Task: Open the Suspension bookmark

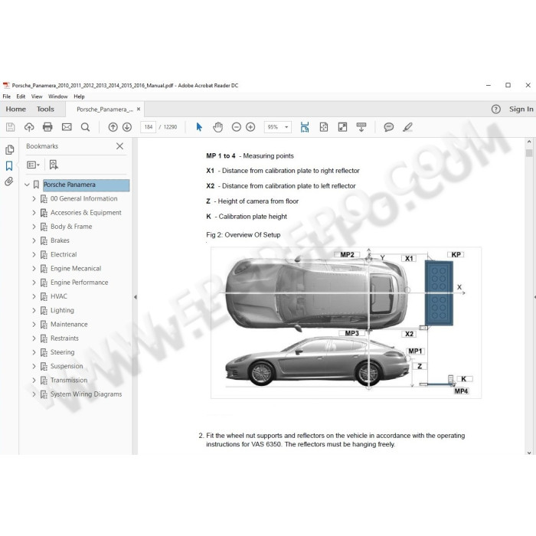Action: 67,367
